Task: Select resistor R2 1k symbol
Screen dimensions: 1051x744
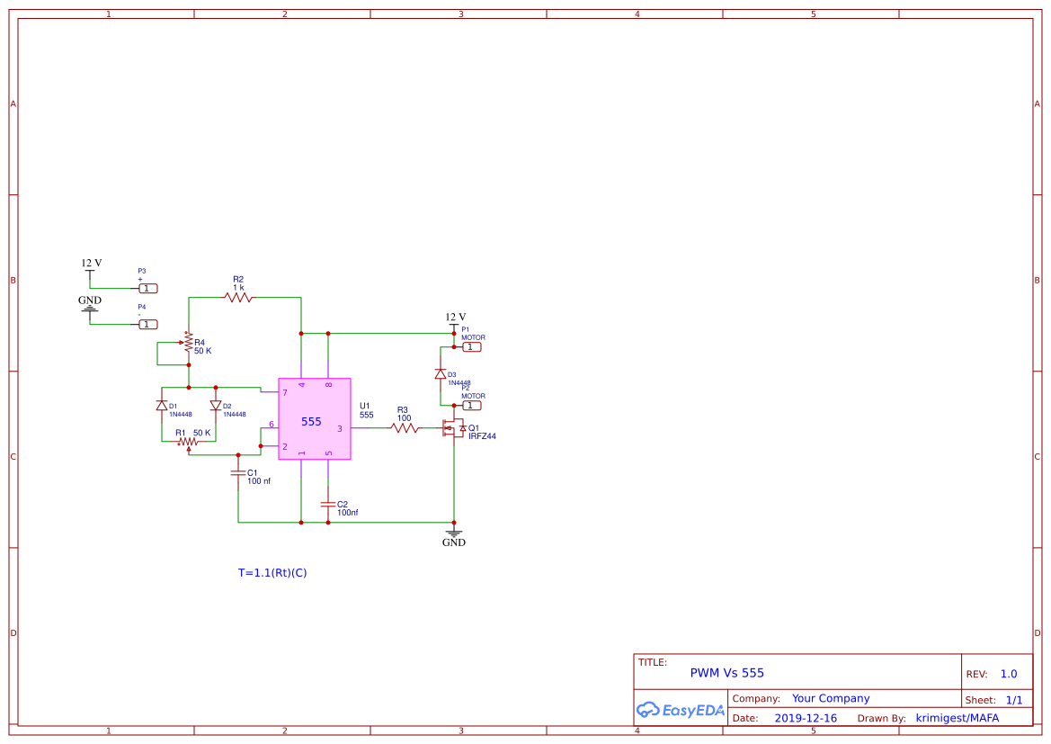Action: click(x=238, y=297)
